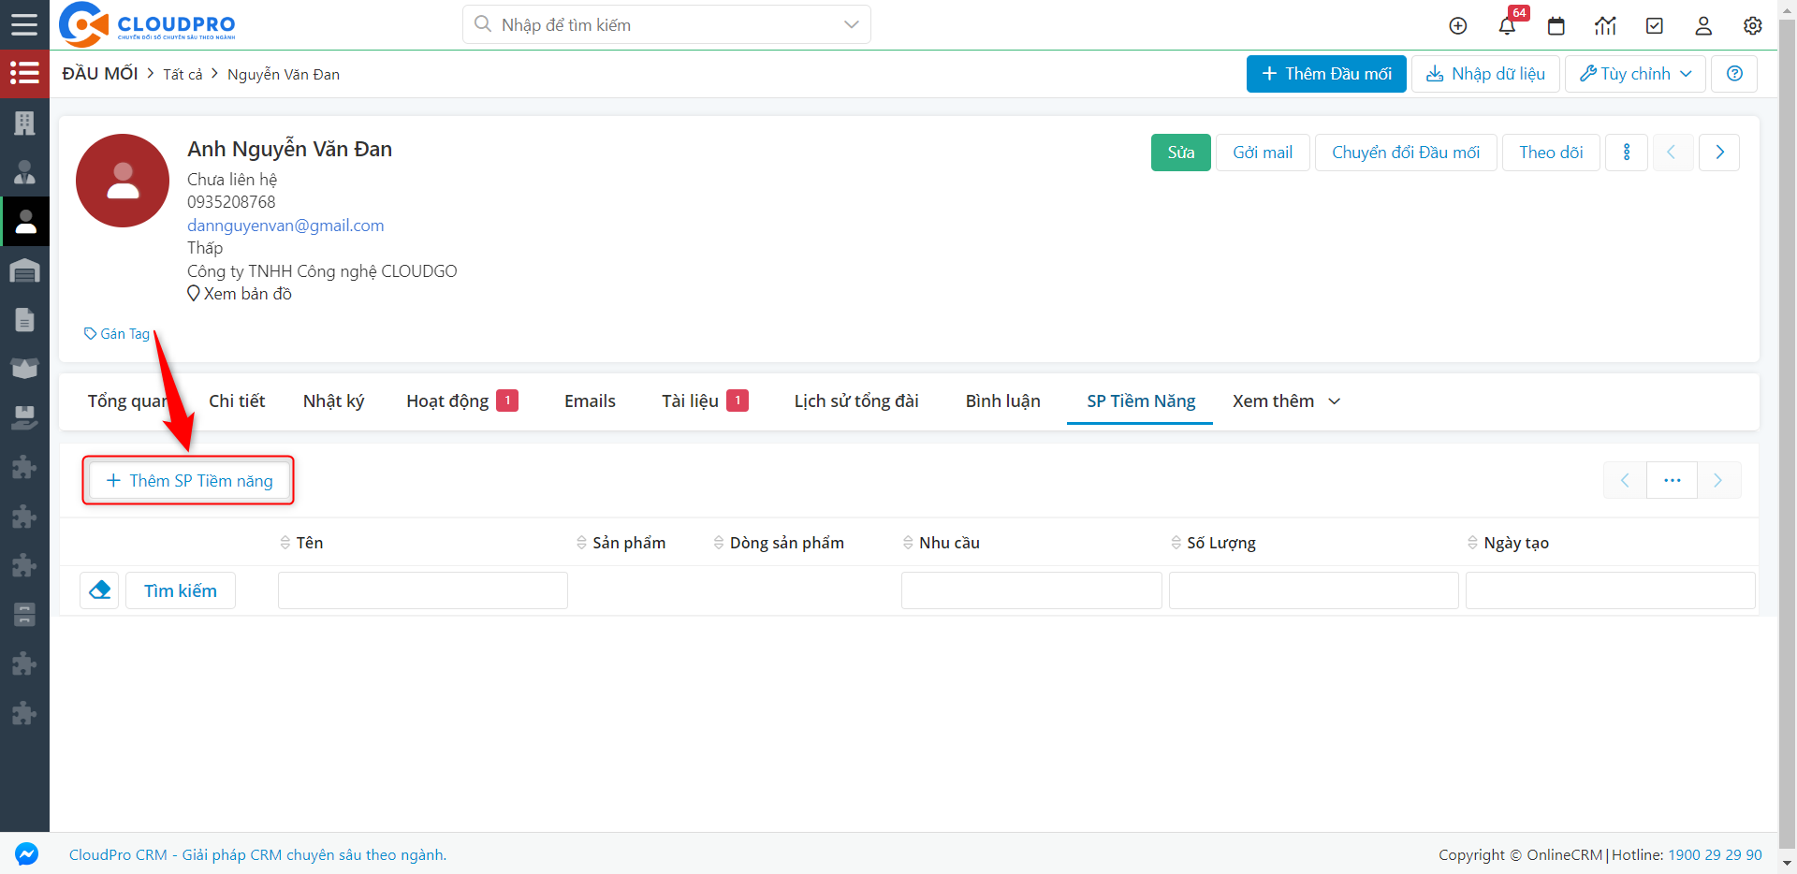The image size is (1797, 874).
Task: Click the Theo dõi button
Action: 1551,153
